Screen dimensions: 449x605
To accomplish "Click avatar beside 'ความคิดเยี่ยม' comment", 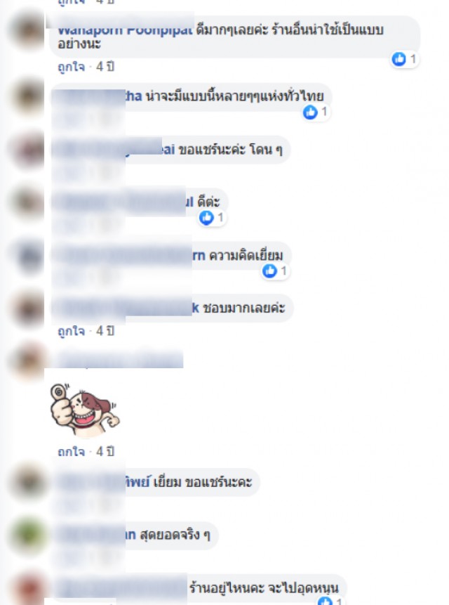I will coord(28,256).
